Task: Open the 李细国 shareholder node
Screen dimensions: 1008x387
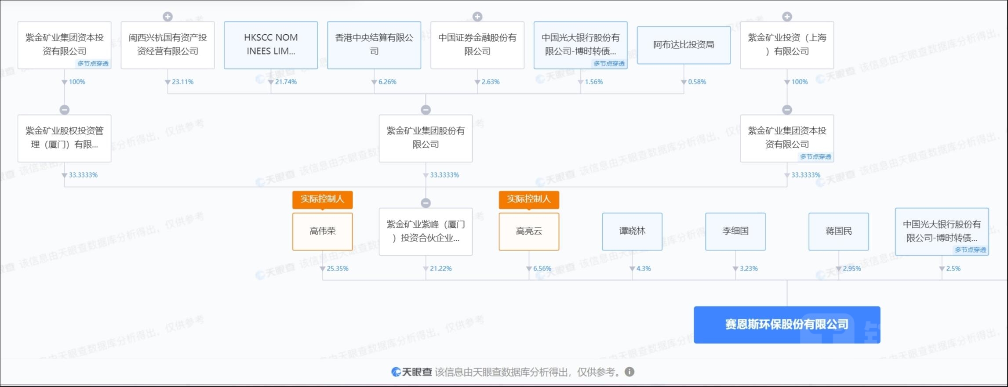Action: [x=735, y=231]
